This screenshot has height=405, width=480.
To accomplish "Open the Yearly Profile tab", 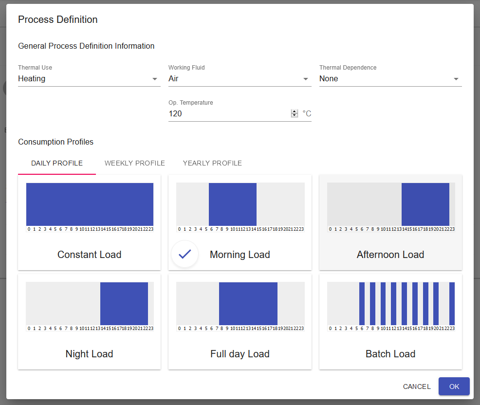I will 212,163.
